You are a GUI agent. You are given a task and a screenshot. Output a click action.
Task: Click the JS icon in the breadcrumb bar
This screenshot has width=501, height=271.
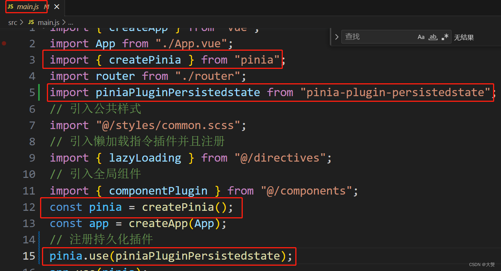click(31, 22)
